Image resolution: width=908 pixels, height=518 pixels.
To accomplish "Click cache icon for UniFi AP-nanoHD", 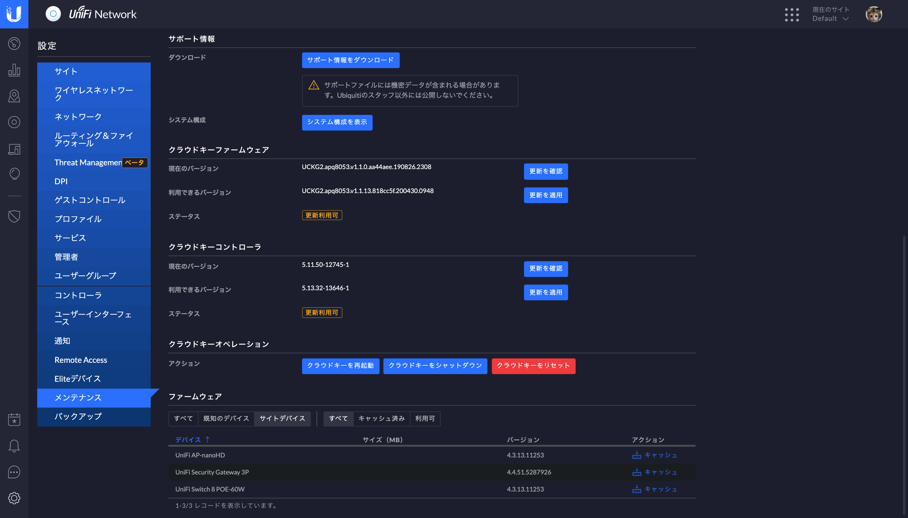I will coord(637,455).
